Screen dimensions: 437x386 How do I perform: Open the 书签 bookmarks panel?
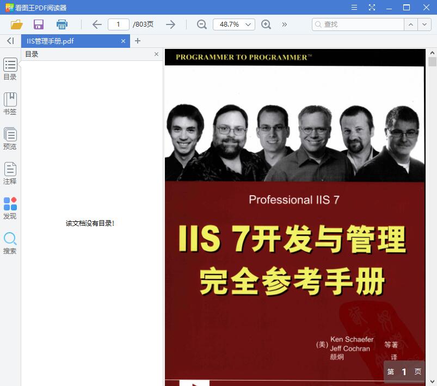point(10,104)
